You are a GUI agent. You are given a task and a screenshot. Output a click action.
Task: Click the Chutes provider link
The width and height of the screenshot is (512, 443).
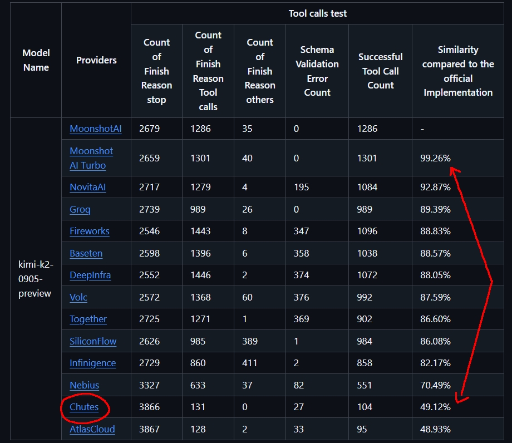coord(84,407)
